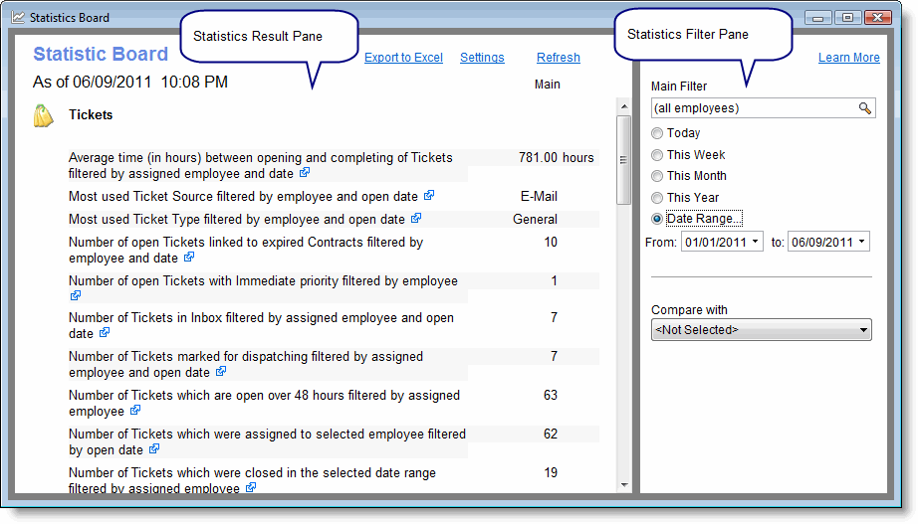Click Export to Excel link
Viewport: 918px width, 524px height.
(403, 58)
